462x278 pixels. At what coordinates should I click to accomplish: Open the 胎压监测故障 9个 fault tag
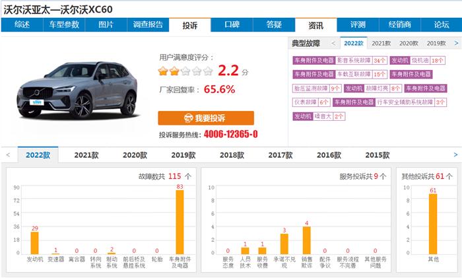tap(317, 88)
